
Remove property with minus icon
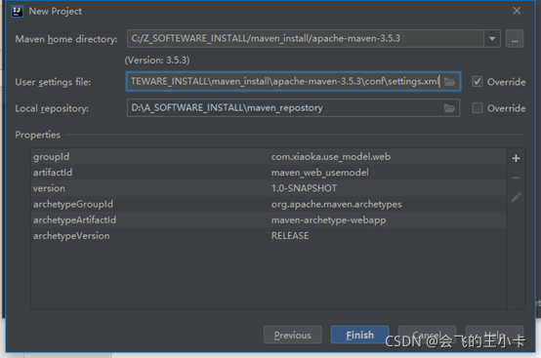(x=516, y=178)
